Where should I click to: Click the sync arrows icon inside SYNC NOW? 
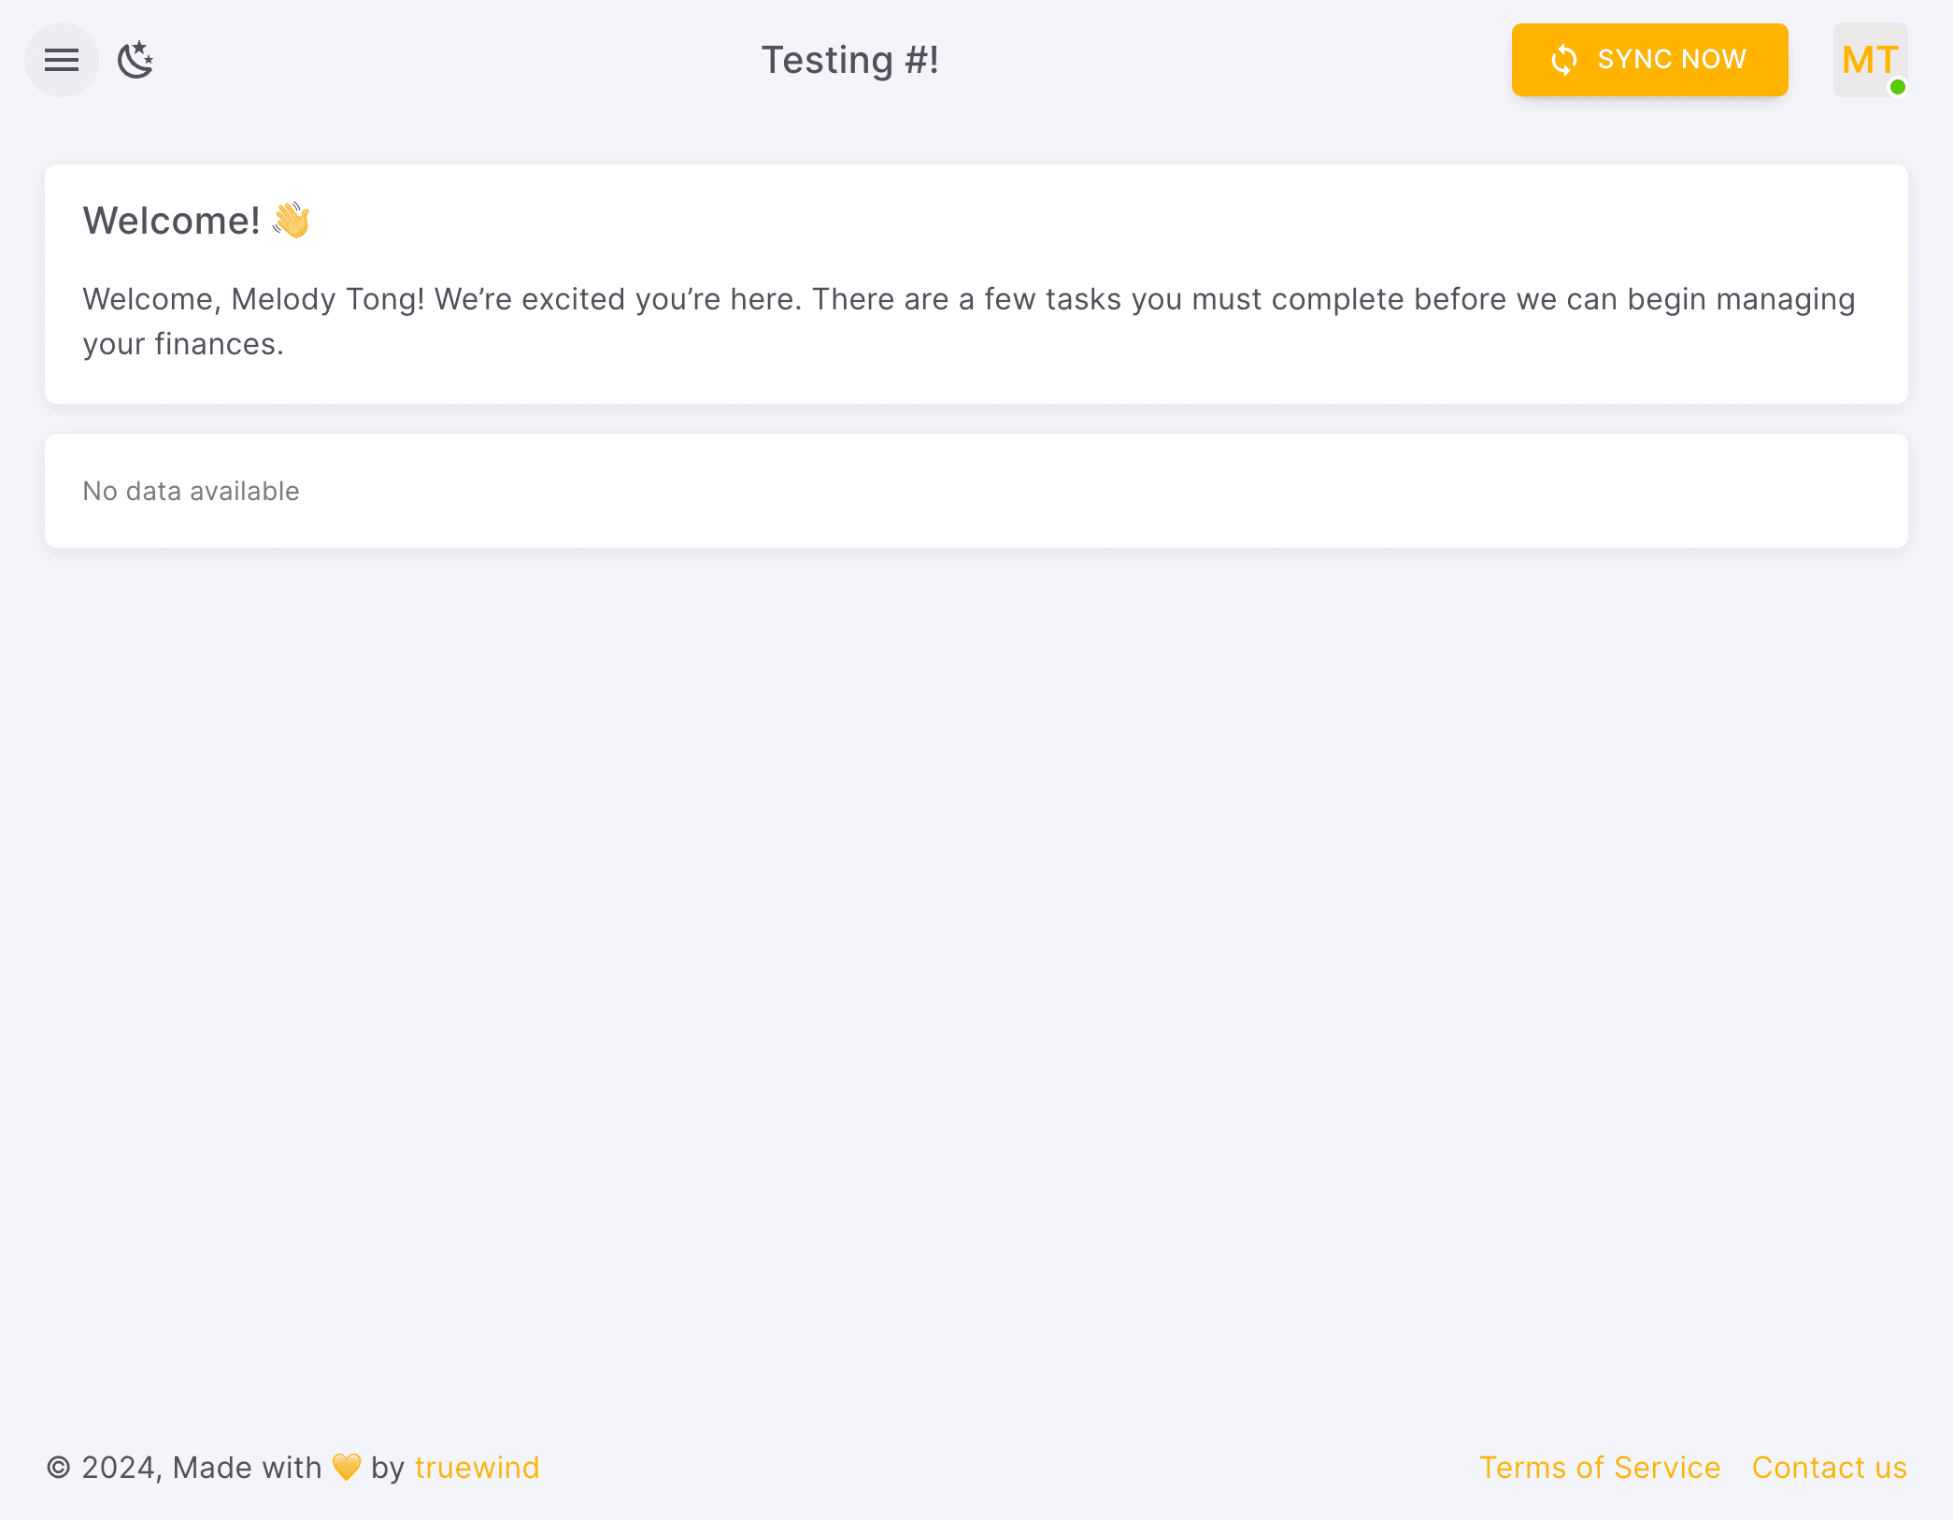click(x=1563, y=59)
